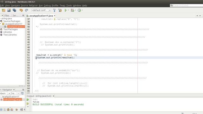
Task: Open Profile Project arrow dropdown
Action: (82, 10)
